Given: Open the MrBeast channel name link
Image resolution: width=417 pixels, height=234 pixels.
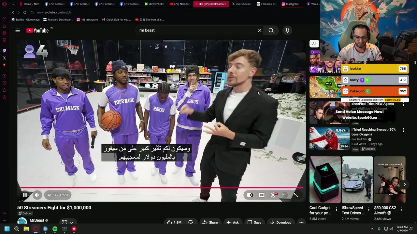Looking at the screenshot, I should (x=37, y=220).
